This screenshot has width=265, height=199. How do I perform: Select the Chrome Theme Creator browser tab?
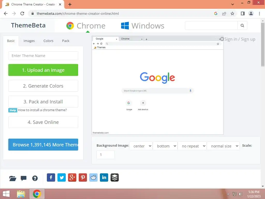(x=33, y=4)
